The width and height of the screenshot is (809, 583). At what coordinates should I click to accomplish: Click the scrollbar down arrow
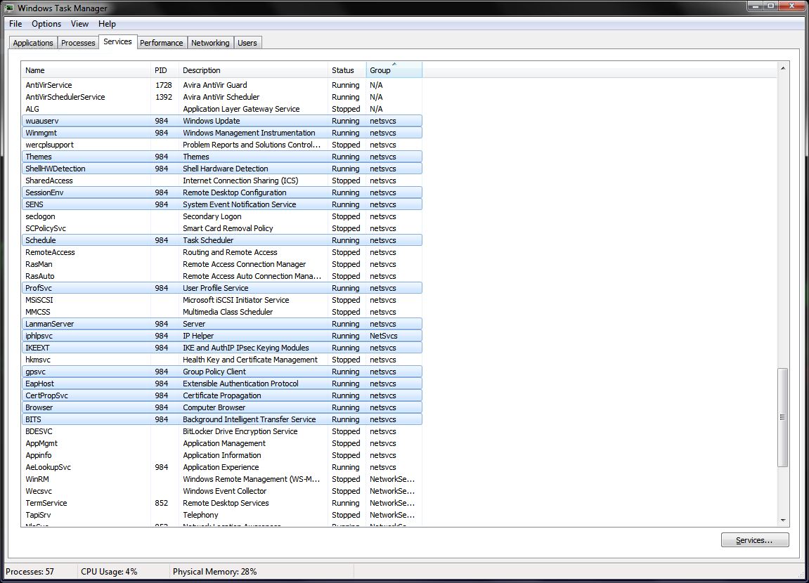[x=783, y=520]
